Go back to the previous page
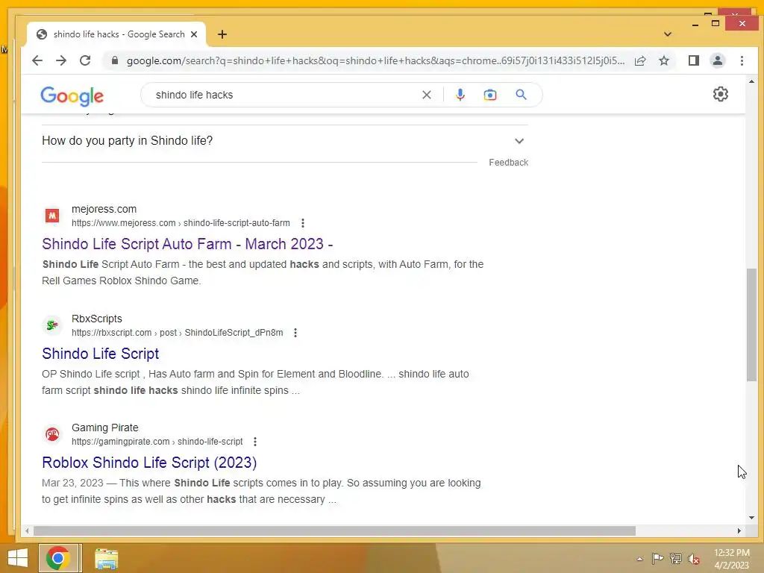Image resolution: width=764 pixels, height=573 pixels. 37,60
